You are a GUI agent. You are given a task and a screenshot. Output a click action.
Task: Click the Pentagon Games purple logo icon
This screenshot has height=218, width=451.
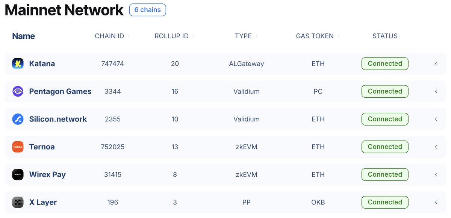18,91
